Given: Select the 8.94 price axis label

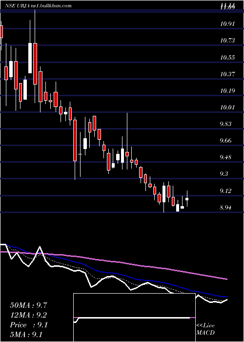Looking at the screenshot, I should tap(225, 208).
